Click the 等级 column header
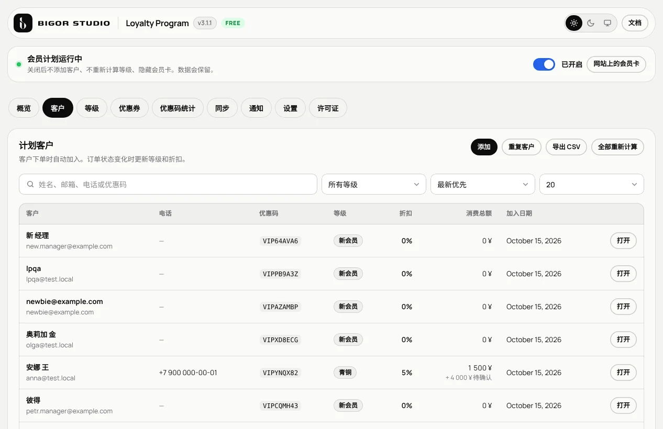Image resolution: width=663 pixels, height=429 pixels. point(340,213)
